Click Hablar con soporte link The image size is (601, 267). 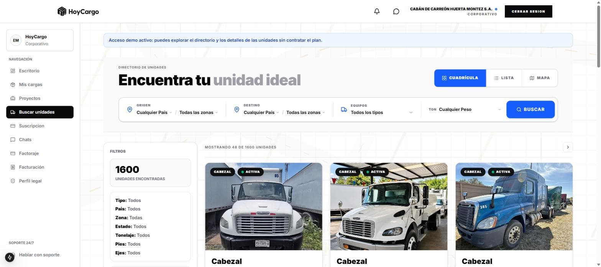[39, 255]
